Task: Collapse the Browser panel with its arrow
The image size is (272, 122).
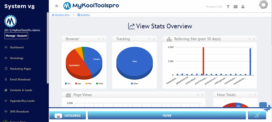Action: tap(99, 39)
